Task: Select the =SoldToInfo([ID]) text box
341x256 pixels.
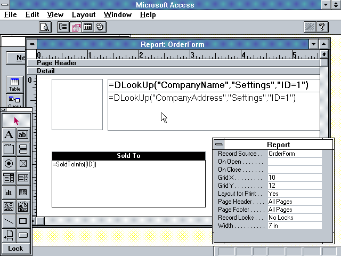Action: 128,183
